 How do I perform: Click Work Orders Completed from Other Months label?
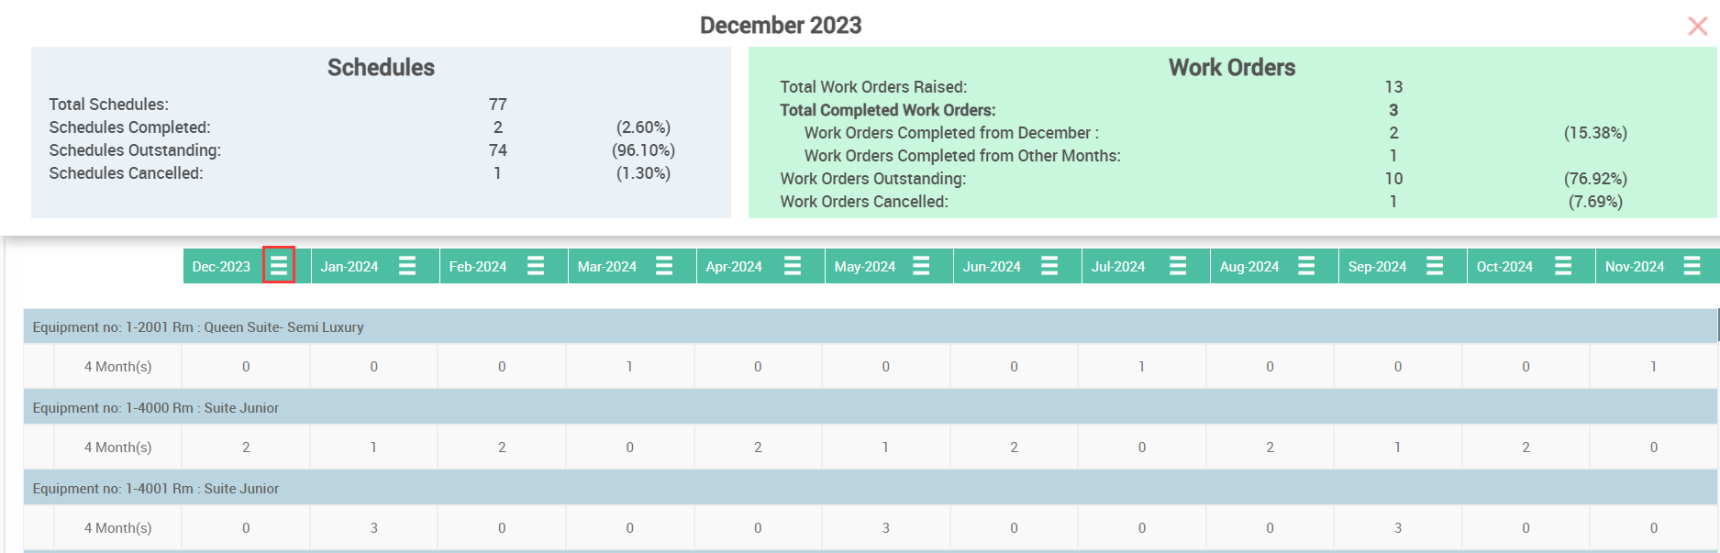click(962, 156)
